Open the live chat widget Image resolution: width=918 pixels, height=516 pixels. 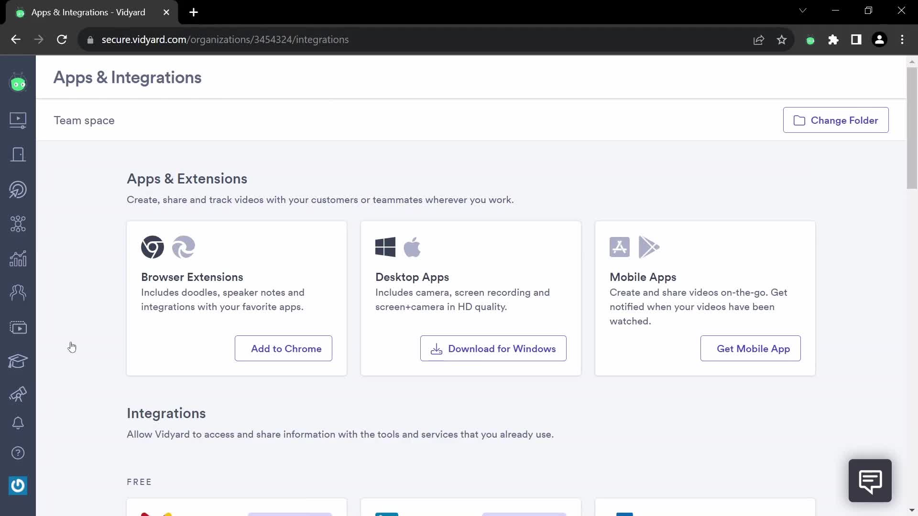click(x=870, y=481)
